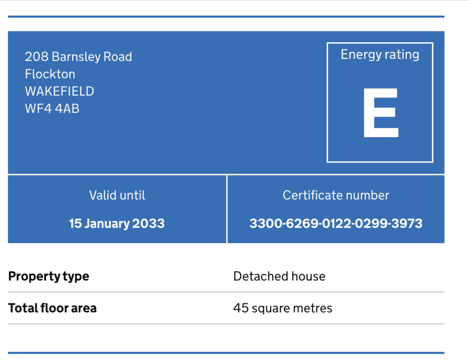Select the expiry date 15 January 2033

tap(117, 224)
